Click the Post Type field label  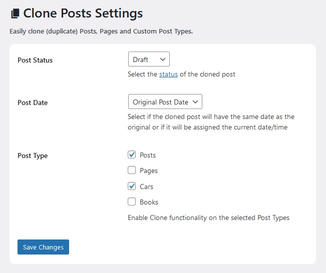tap(33, 155)
